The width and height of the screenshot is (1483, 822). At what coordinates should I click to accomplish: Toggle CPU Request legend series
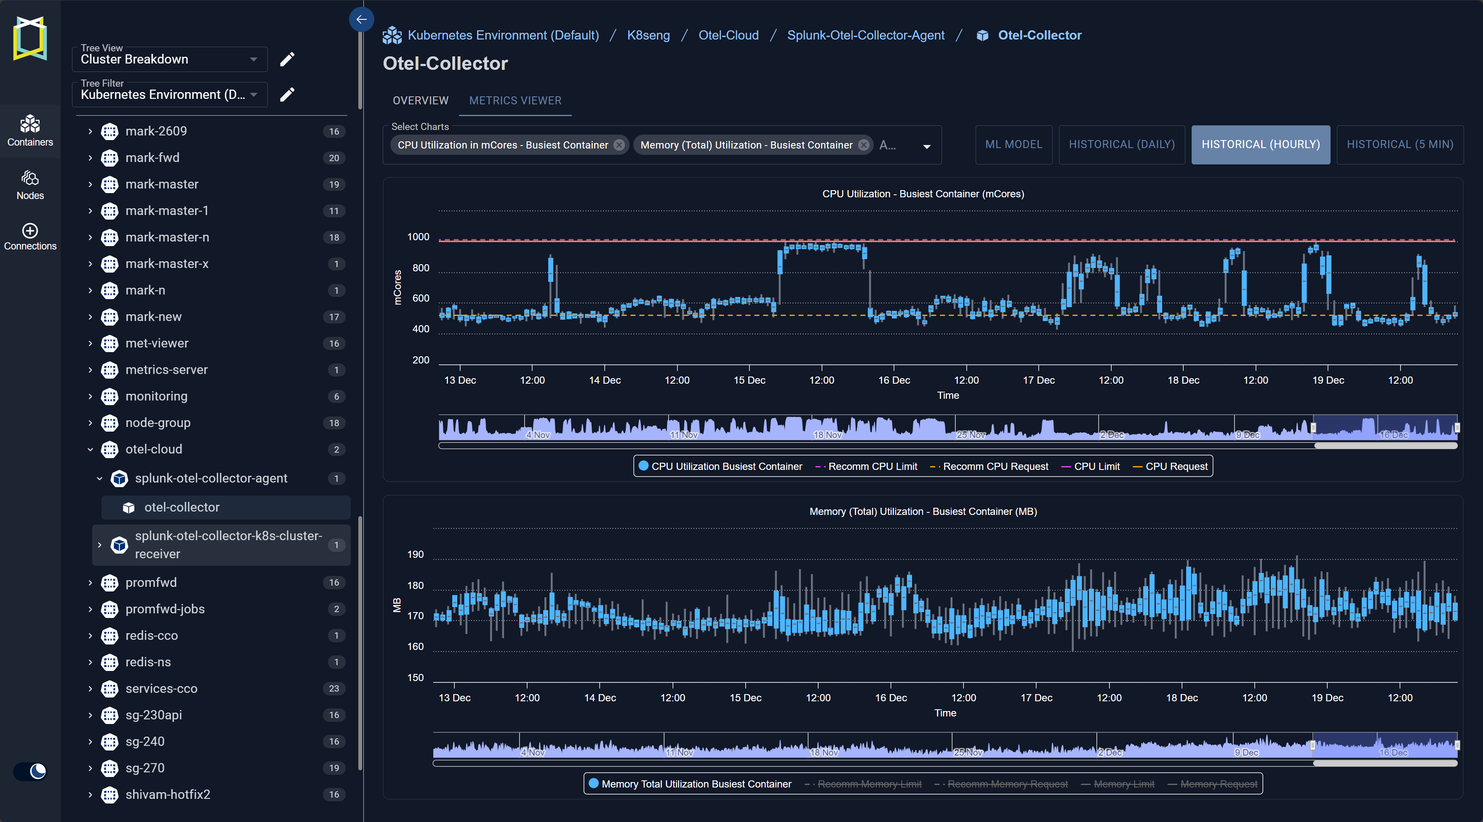[1170, 467]
